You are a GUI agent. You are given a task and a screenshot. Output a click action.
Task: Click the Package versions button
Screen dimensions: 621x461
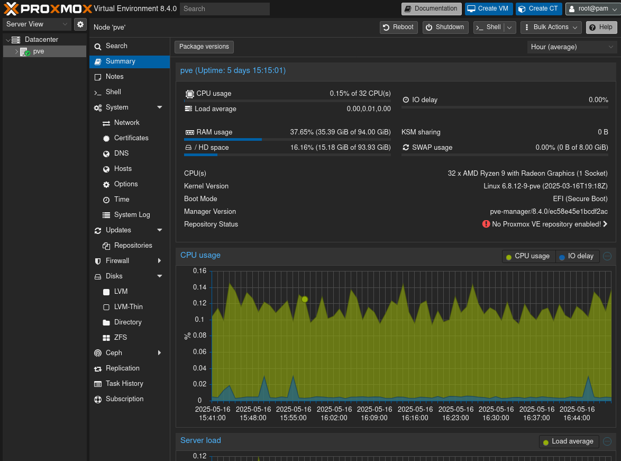coord(204,47)
